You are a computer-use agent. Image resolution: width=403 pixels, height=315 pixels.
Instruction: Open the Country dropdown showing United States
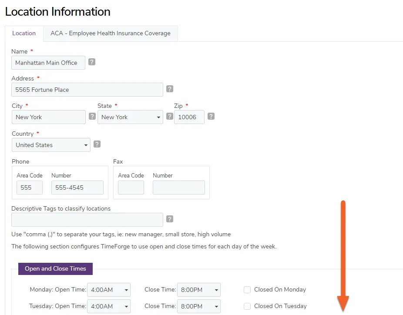(x=51, y=145)
